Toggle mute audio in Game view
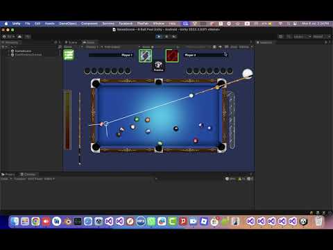Viewport: 333px width, 250px height. (220, 47)
